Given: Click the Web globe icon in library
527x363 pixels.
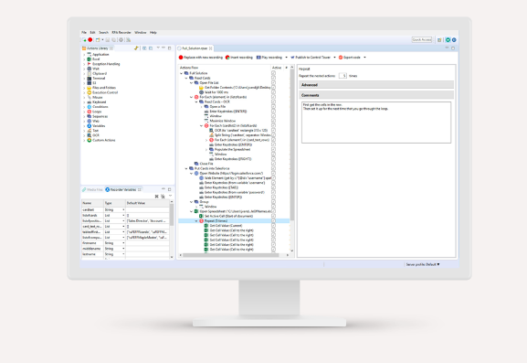Looking at the screenshot, I should pyautogui.click(x=90, y=121).
